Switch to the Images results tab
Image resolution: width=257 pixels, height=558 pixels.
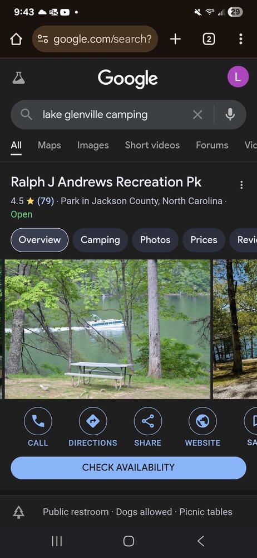93,145
